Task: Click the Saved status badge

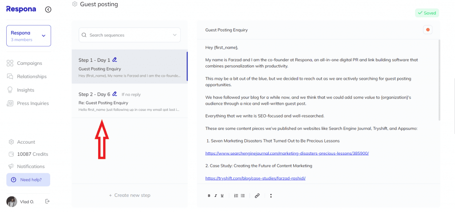Action: click(x=427, y=13)
